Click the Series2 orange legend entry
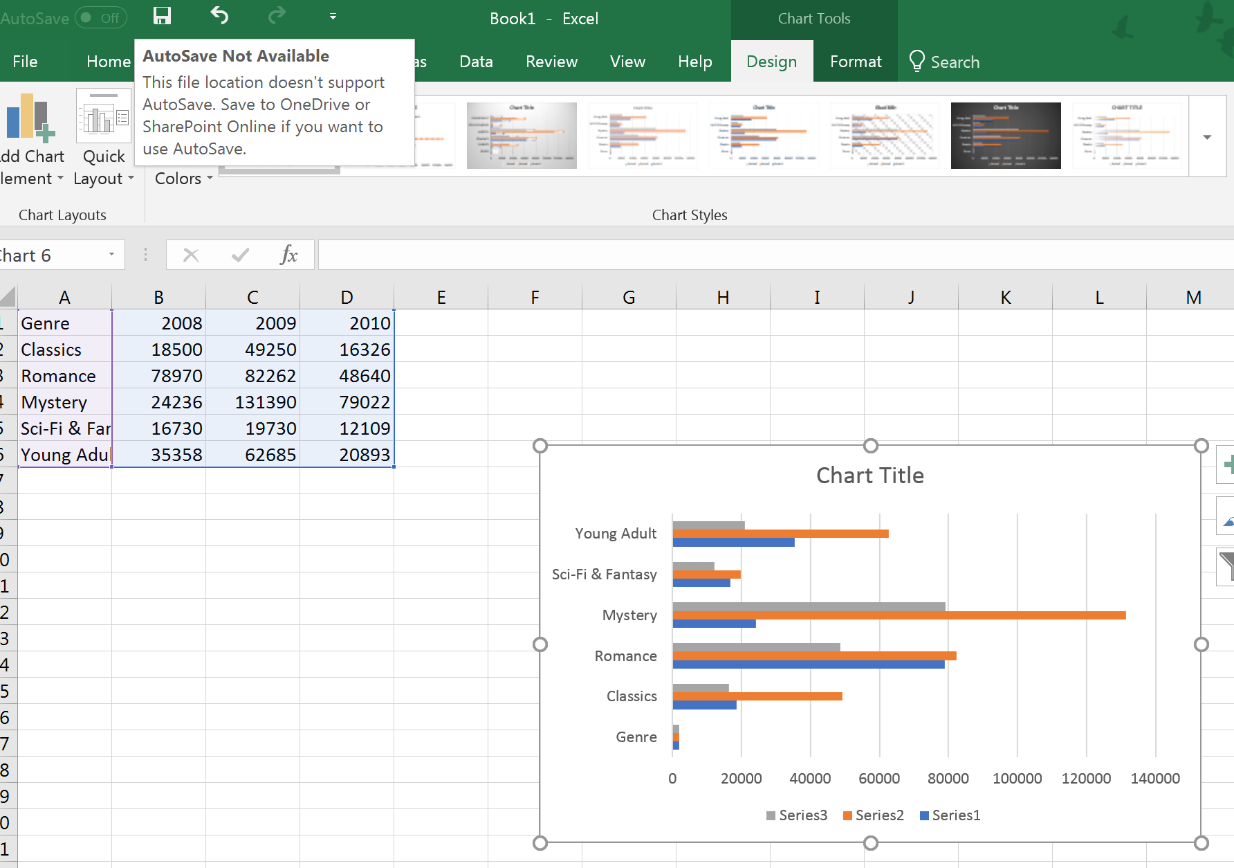Screen dimensions: 1234x868 point(873,815)
